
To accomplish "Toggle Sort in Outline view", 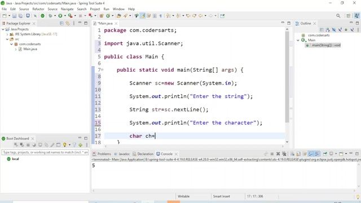I will pos(328,30).
